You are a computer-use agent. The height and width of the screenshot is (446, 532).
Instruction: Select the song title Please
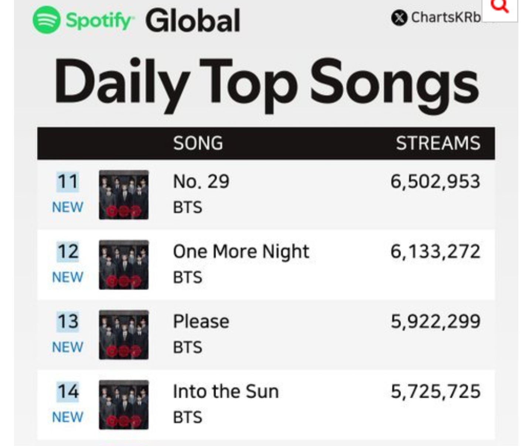point(201,322)
